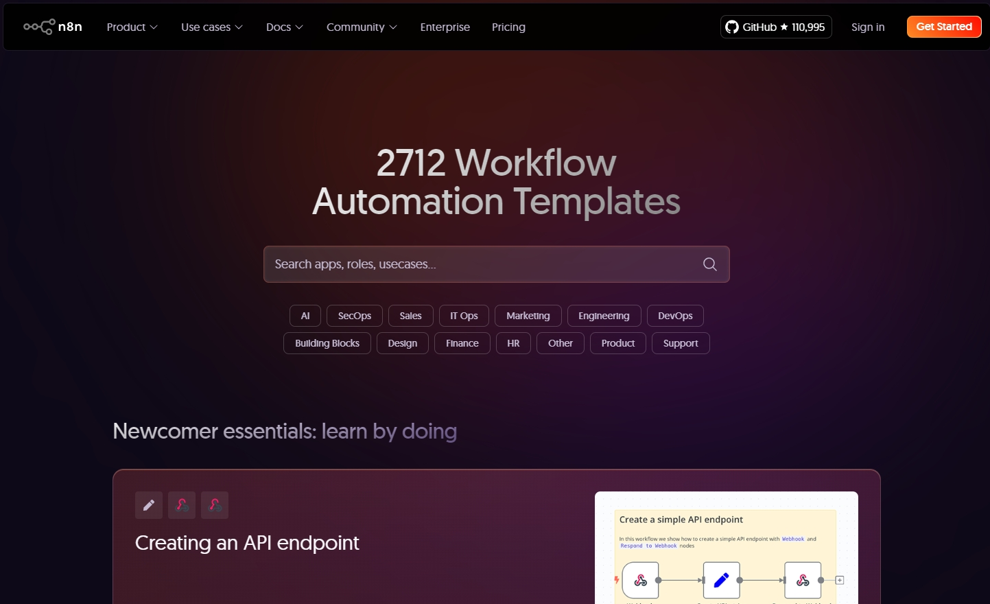Click the pencil edit node icon badge
Screen dimensions: 990x604
tap(149, 505)
